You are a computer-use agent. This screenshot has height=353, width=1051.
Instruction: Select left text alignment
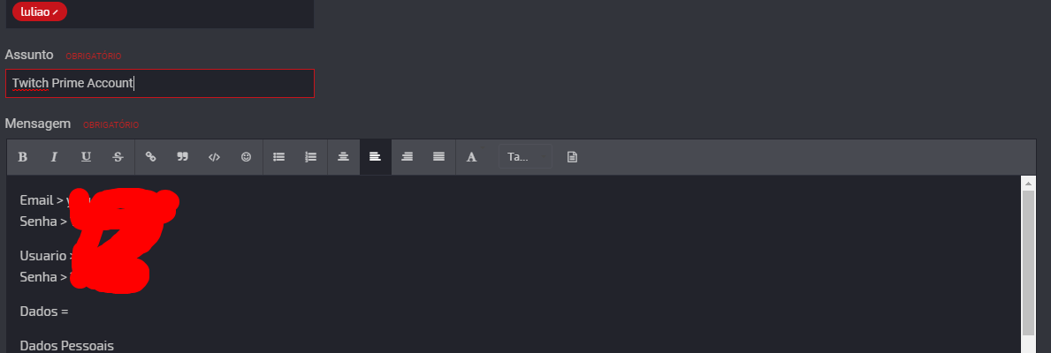point(375,157)
